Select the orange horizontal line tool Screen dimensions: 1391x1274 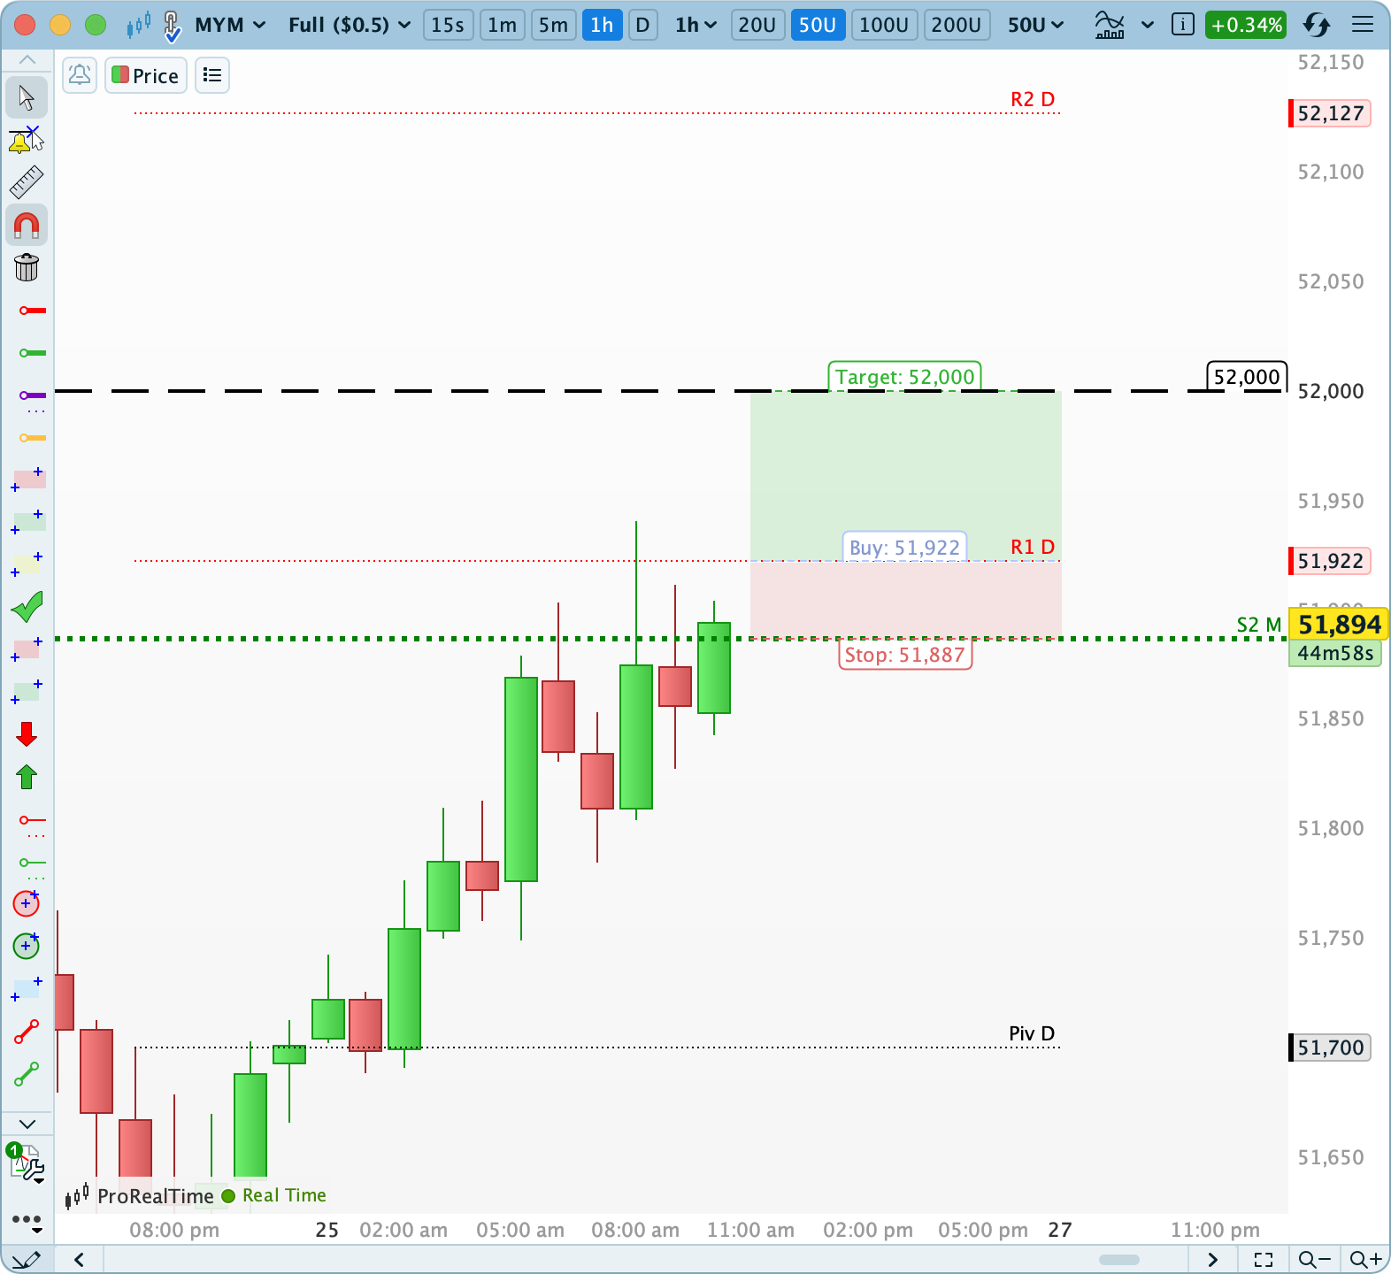33,438
